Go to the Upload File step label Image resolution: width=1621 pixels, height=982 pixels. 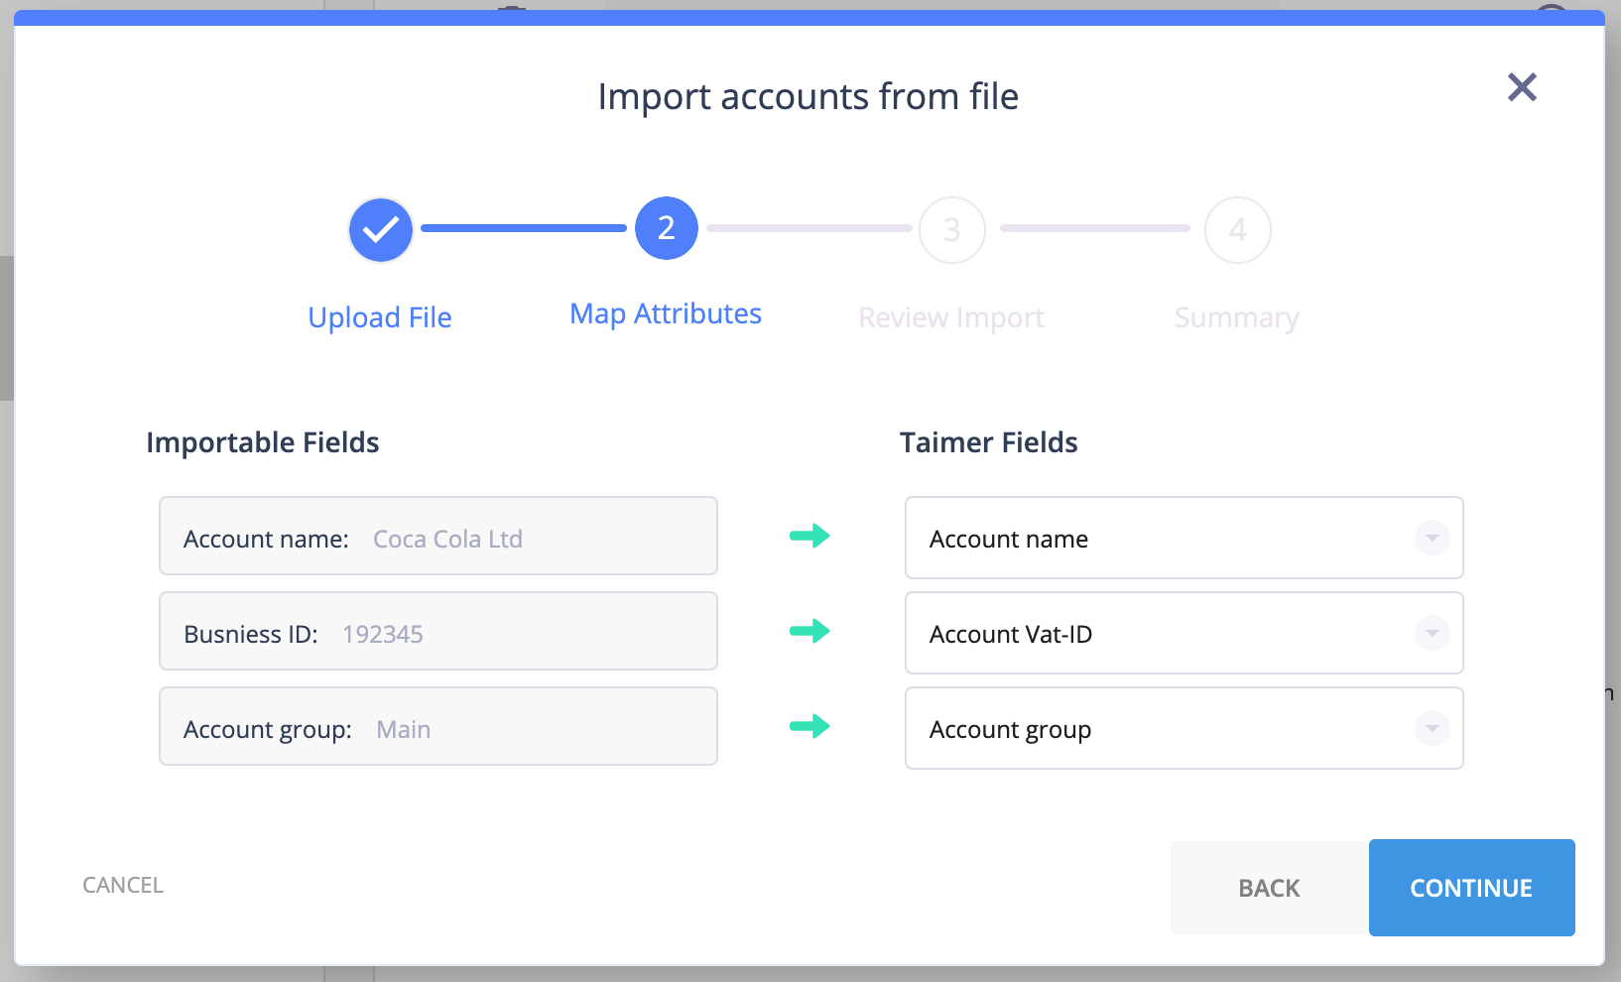point(380,317)
